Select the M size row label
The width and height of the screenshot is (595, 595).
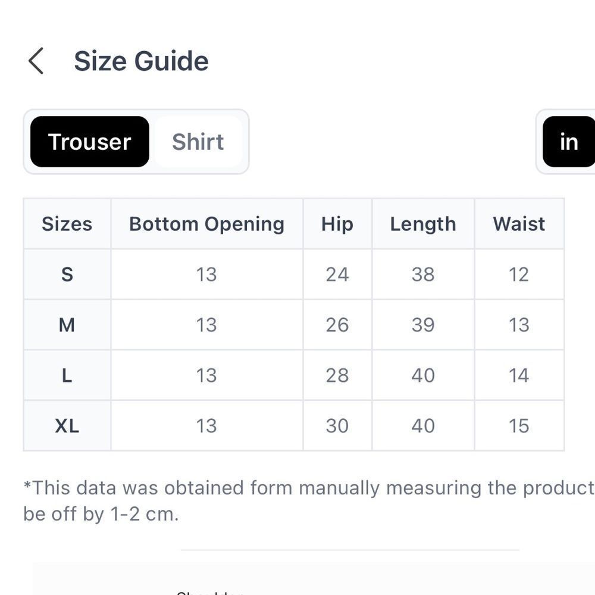tap(67, 325)
